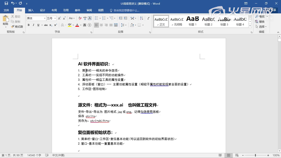The height and width of the screenshot is (158, 281).
Task: Click the 告诉我您想要做什么 search box
Action: [126, 10]
